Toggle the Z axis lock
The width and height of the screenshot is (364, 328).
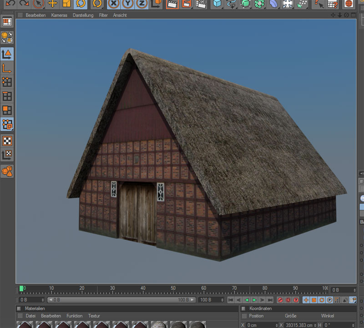[x=142, y=4]
